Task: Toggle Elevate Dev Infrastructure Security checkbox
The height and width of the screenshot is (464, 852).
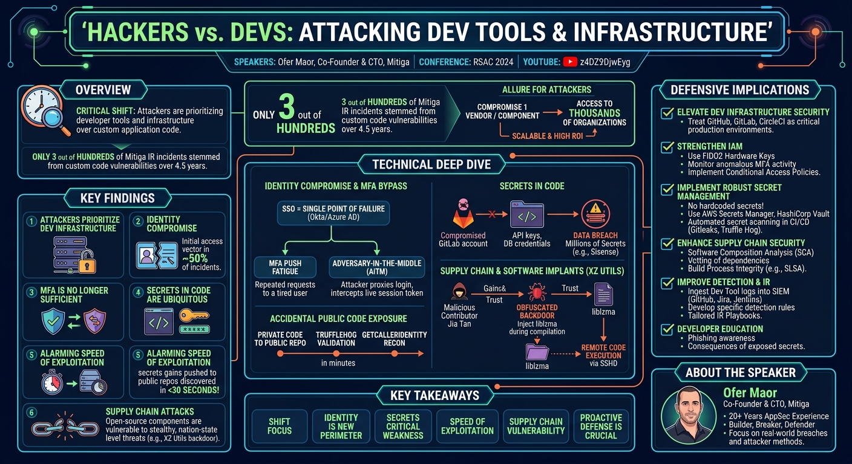Action: (667, 112)
